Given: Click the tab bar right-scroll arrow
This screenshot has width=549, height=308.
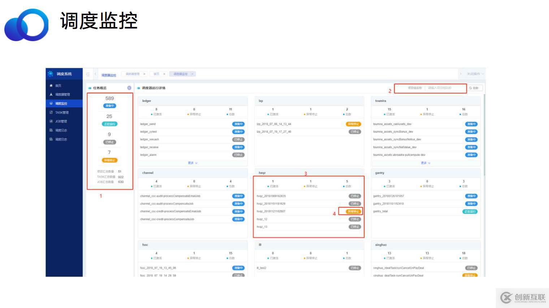Looking at the screenshot, I should pos(461,74).
